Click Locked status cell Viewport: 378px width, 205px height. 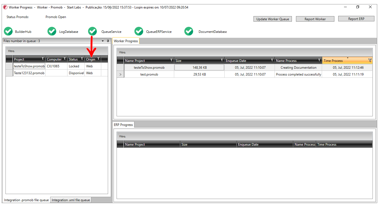tap(76, 66)
